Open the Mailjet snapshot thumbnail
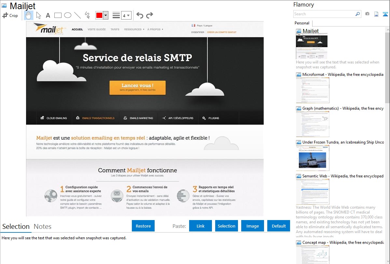Screen dimensions: 390x264 (x=312, y=46)
